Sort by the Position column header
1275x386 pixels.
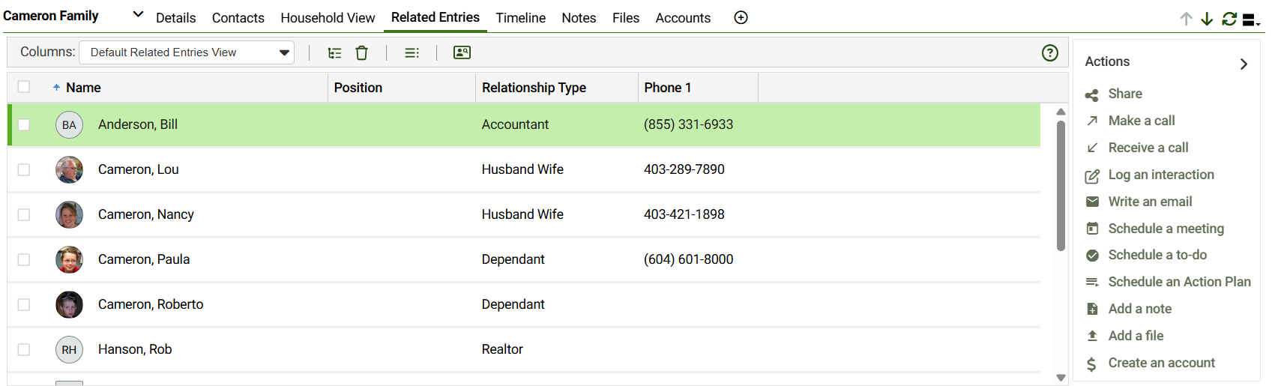pyautogui.click(x=358, y=88)
